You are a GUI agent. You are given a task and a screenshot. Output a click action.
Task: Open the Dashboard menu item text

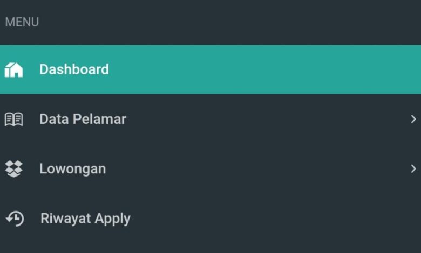[74, 69]
